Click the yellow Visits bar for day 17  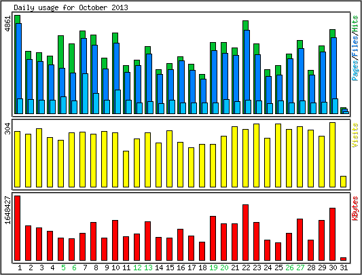pos(191,167)
